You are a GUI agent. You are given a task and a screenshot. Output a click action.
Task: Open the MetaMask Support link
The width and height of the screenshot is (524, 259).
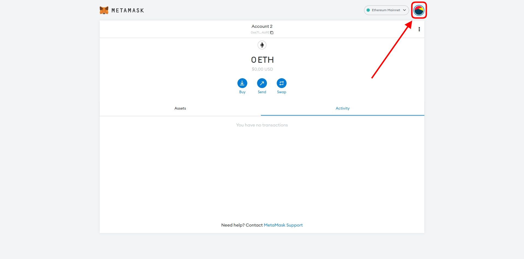click(283, 225)
